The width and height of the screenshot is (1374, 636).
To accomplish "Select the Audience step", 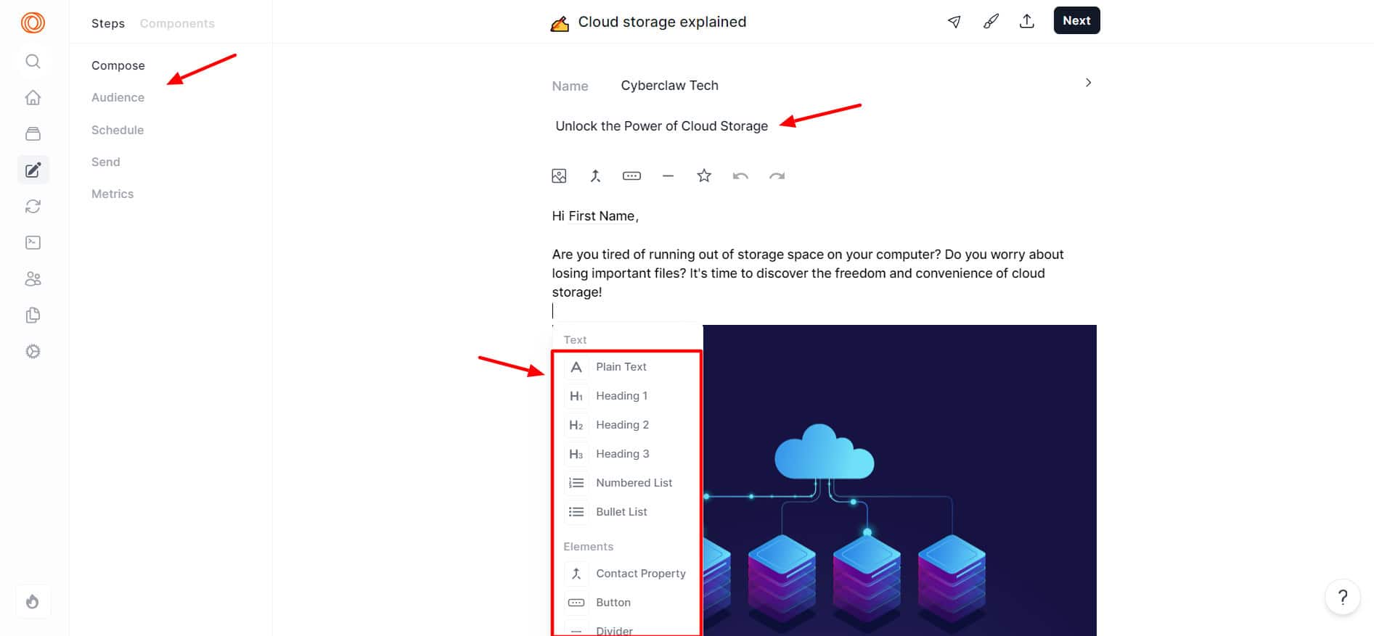I will pyautogui.click(x=118, y=97).
